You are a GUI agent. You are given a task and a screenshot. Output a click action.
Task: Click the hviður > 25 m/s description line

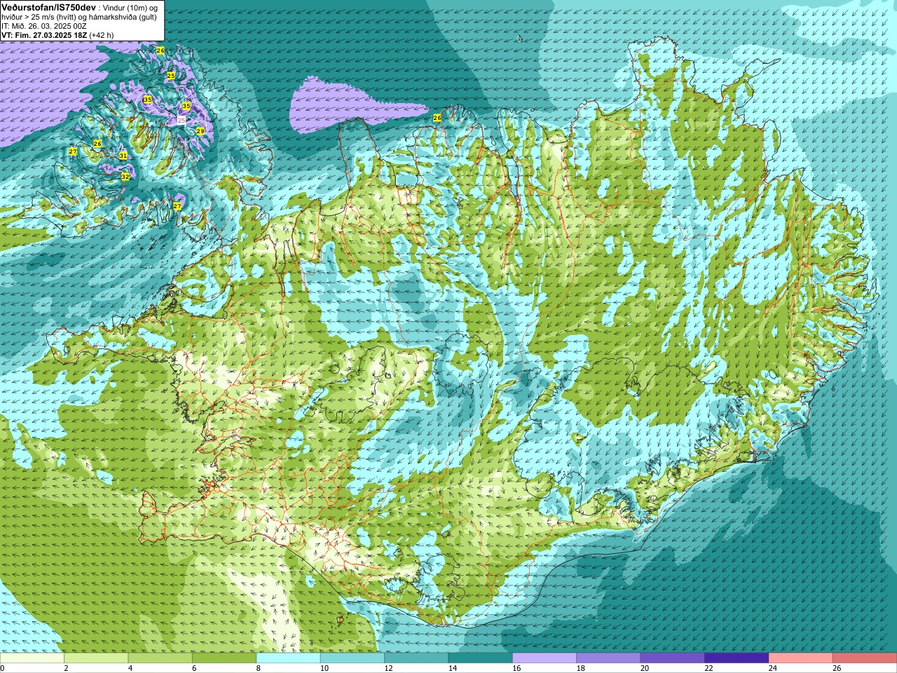pyautogui.click(x=79, y=17)
